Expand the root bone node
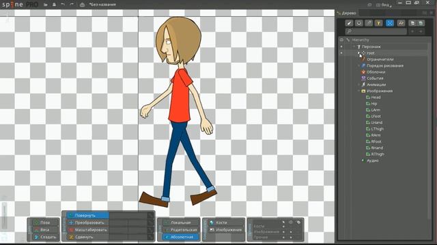The width and height of the screenshot is (437, 245). pyautogui.click(x=358, y=53)
